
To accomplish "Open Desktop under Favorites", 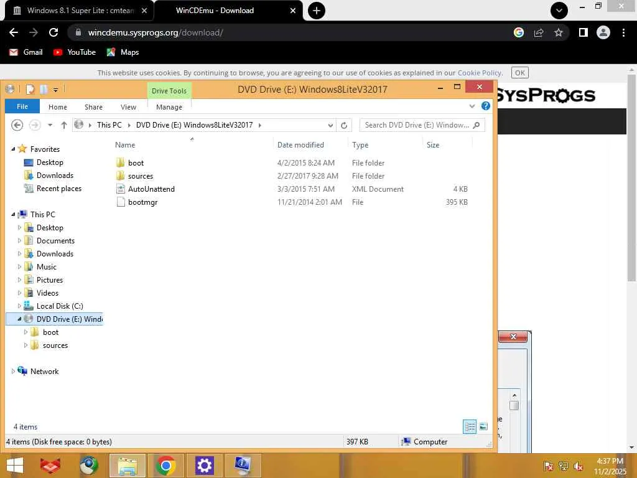I will tap(50, 162).
